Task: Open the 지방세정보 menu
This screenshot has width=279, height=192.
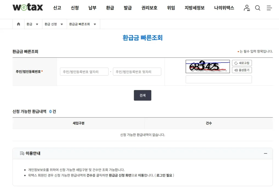Action: (x=195, y=8)
